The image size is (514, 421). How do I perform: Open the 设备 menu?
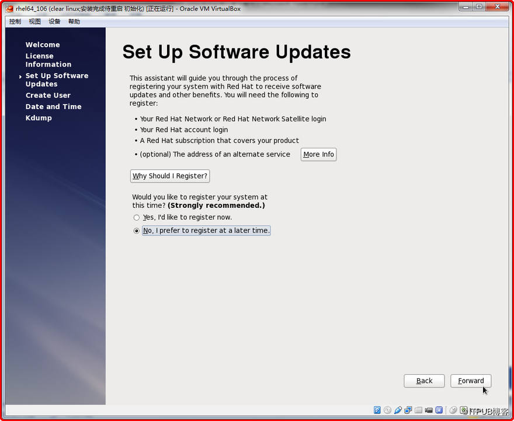pyautogui.click(x=54, y=21)
